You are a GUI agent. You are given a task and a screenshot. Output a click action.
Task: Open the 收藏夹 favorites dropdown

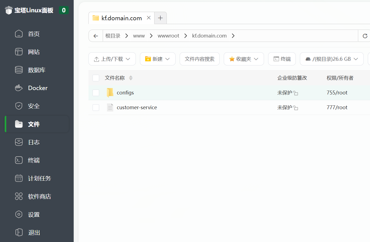[x=244, y=59]
